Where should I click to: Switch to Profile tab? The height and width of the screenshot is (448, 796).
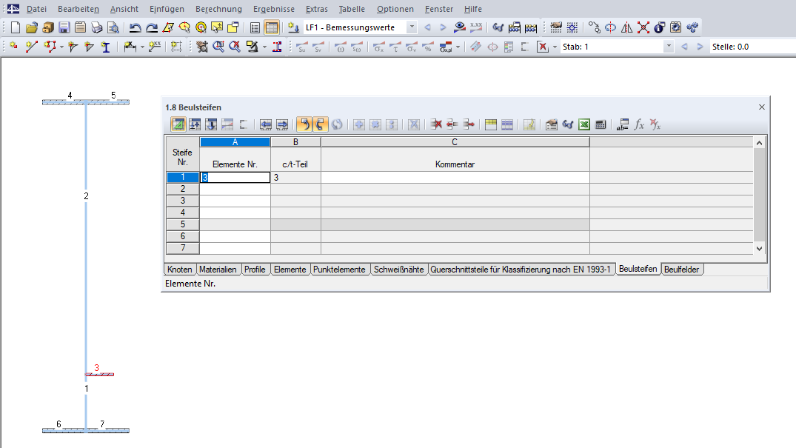pos(255,270)
